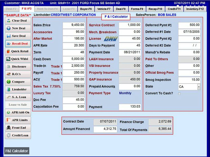Click the Credit/Loan icon

[x=8, y=135]
